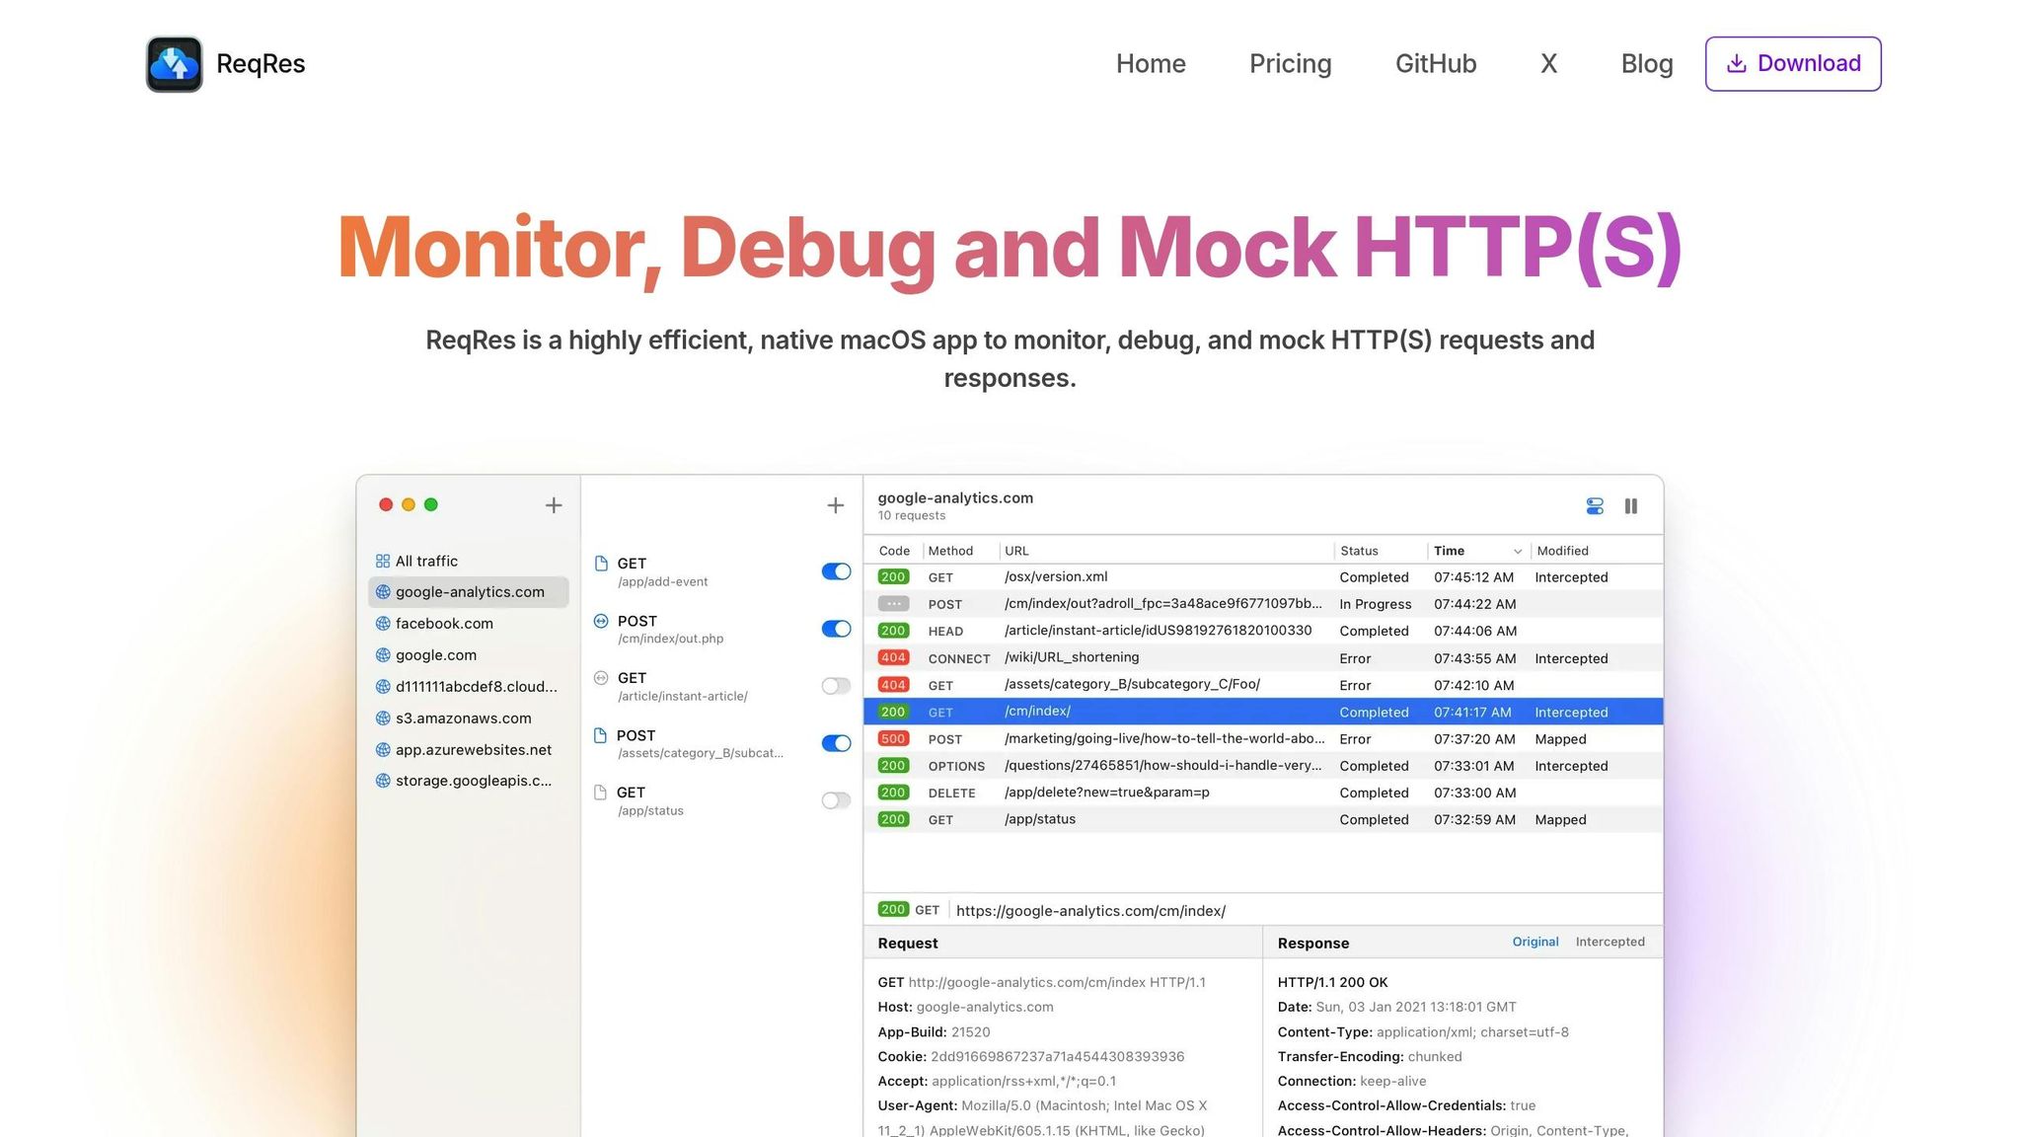2021x1137 pixels.
Task: Disable the POST /assets/category_B rule toggle
Action: [836, 743]
